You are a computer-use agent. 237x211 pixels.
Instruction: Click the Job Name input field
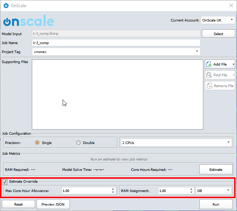pos(116,43)
